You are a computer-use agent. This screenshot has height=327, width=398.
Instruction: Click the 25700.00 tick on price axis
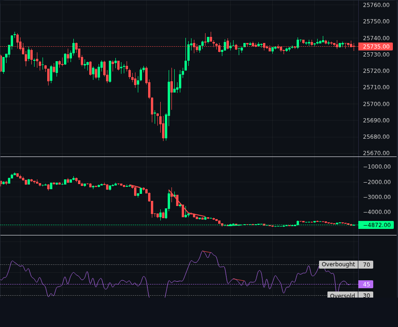pos(376,104)
